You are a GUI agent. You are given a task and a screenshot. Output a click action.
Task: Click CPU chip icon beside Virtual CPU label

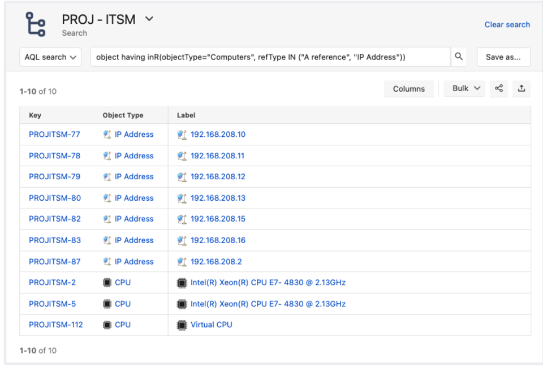(182, 325)
